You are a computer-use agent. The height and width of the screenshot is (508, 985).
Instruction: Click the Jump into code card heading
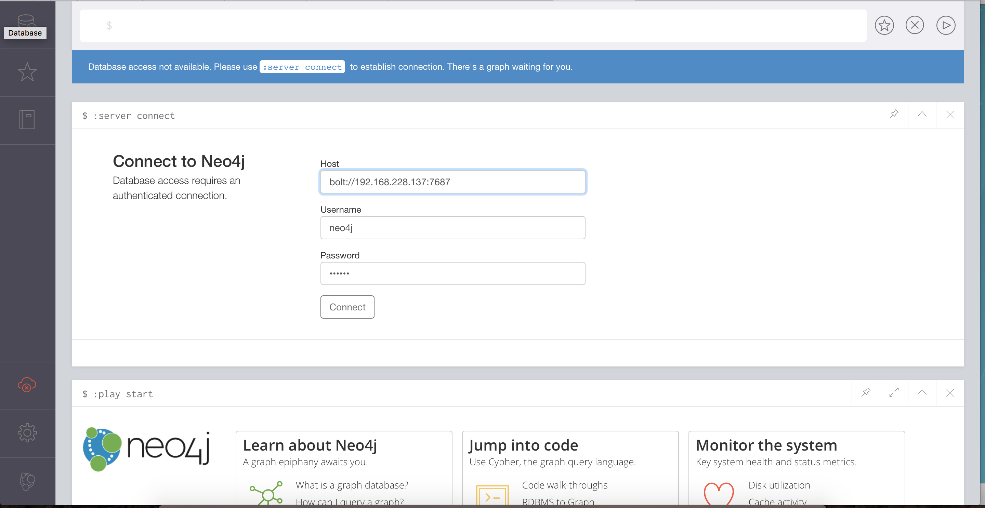(x=524, y=445)
